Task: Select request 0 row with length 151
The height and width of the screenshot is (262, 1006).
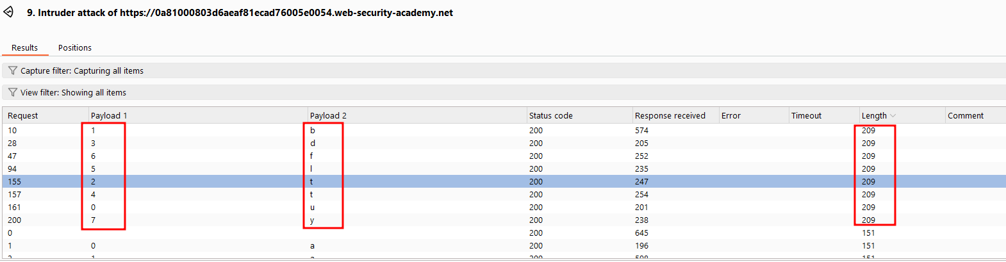Action: point(504,233)
